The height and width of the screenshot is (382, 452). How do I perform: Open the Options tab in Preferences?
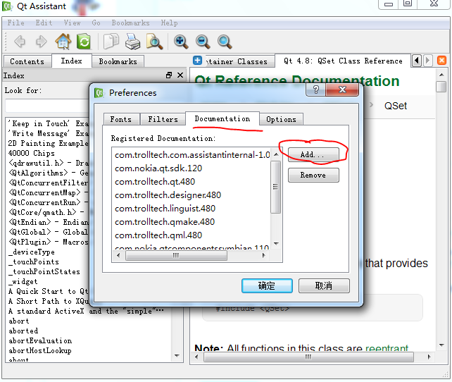[x=281, y=119]
